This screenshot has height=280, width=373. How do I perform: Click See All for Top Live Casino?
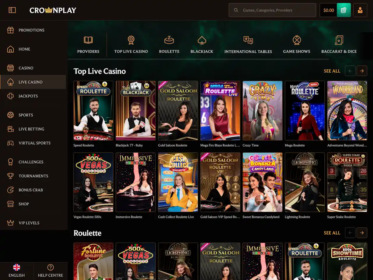pyautogui.click(x=332, y=71)
